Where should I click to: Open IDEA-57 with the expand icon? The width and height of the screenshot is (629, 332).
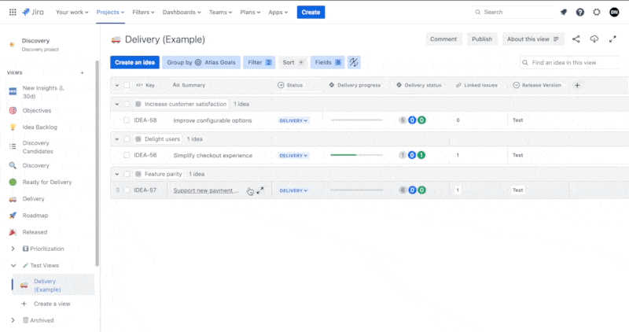coord(260,190)
